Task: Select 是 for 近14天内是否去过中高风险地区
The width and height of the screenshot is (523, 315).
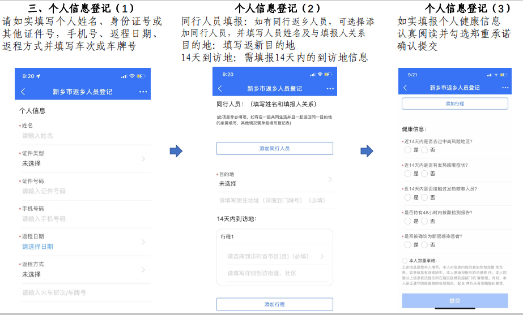Action: pyautogui.click(x=407, y=150)
